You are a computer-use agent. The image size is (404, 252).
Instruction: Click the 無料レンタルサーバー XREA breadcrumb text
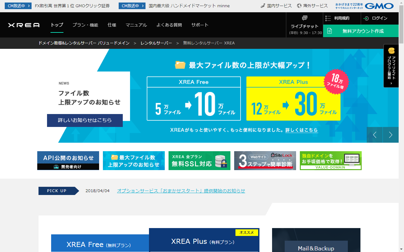click(209, 43)
